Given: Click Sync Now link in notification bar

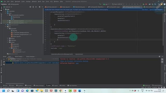Looking at the screenshot, I should (145, 10).
